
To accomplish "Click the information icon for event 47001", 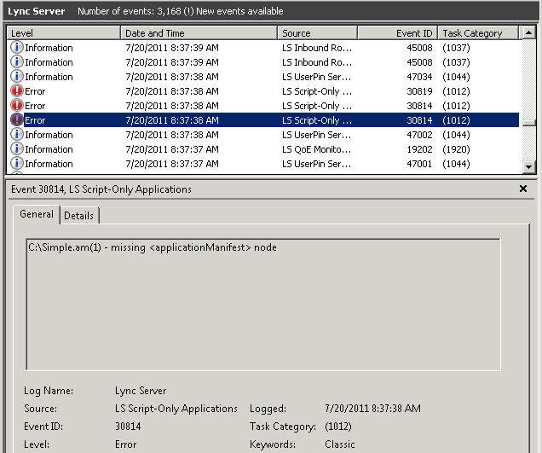I will (17, 164).
